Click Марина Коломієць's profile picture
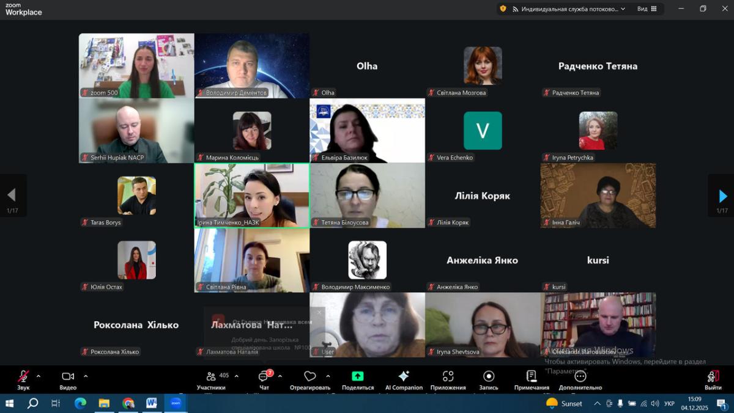 click(252, 131)
